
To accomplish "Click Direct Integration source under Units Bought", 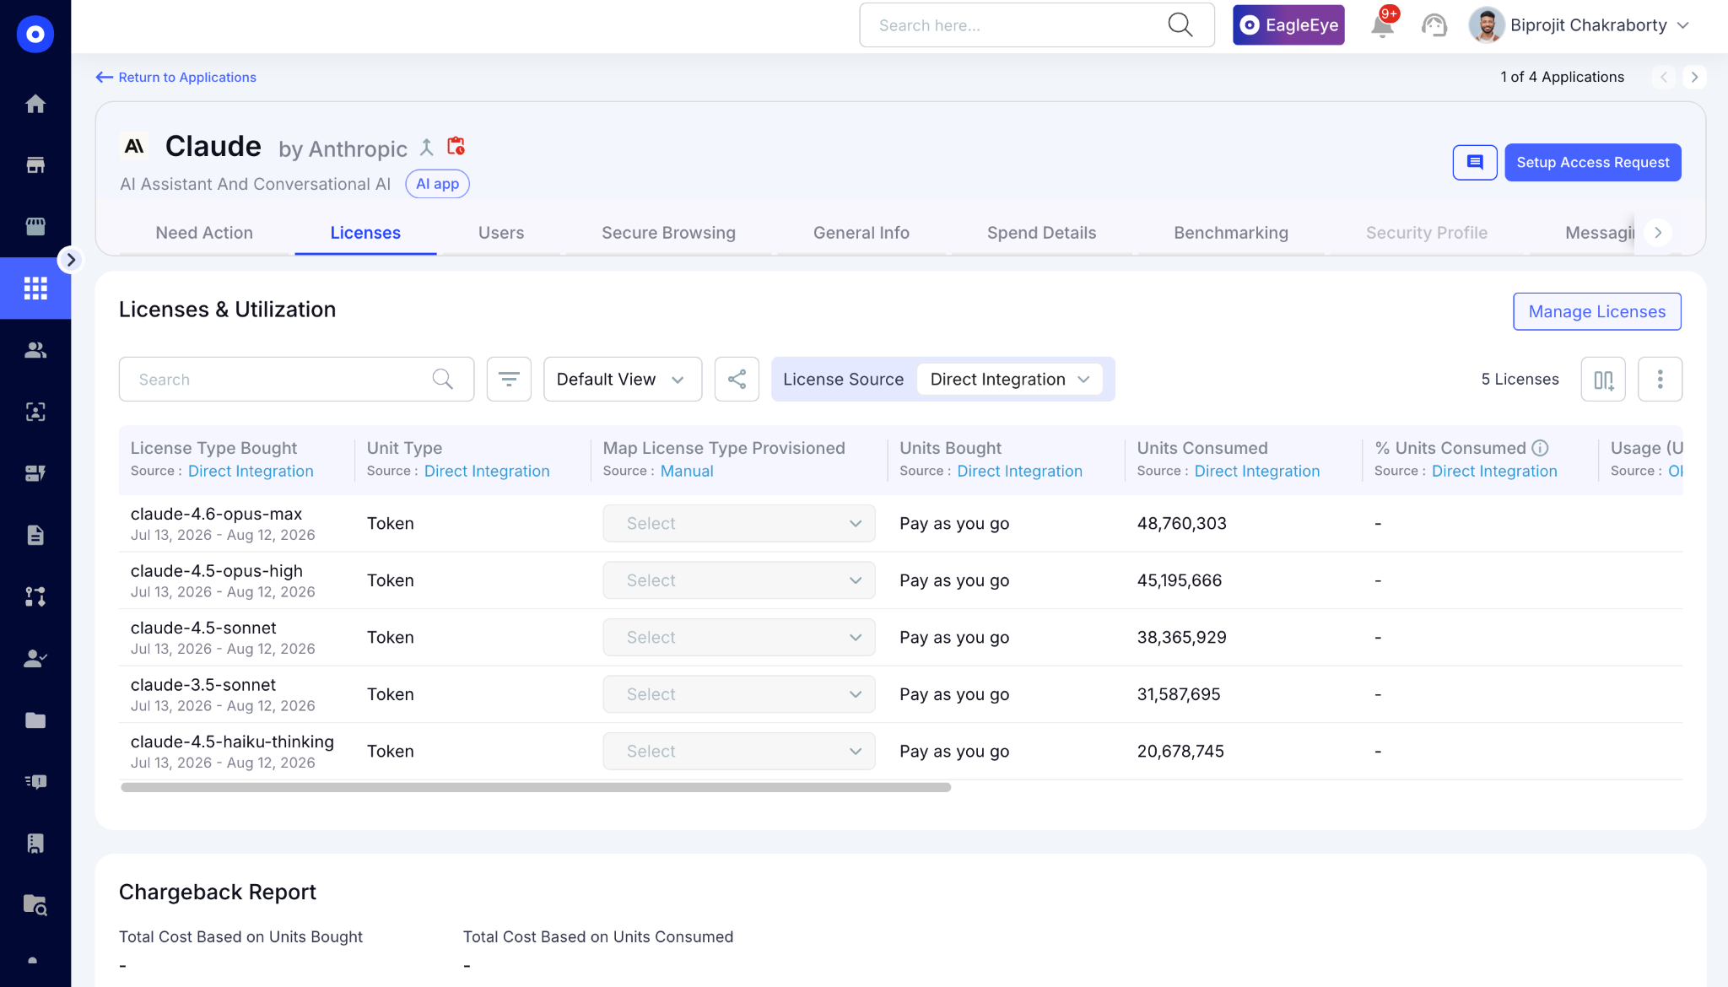I will [1019, 471].
